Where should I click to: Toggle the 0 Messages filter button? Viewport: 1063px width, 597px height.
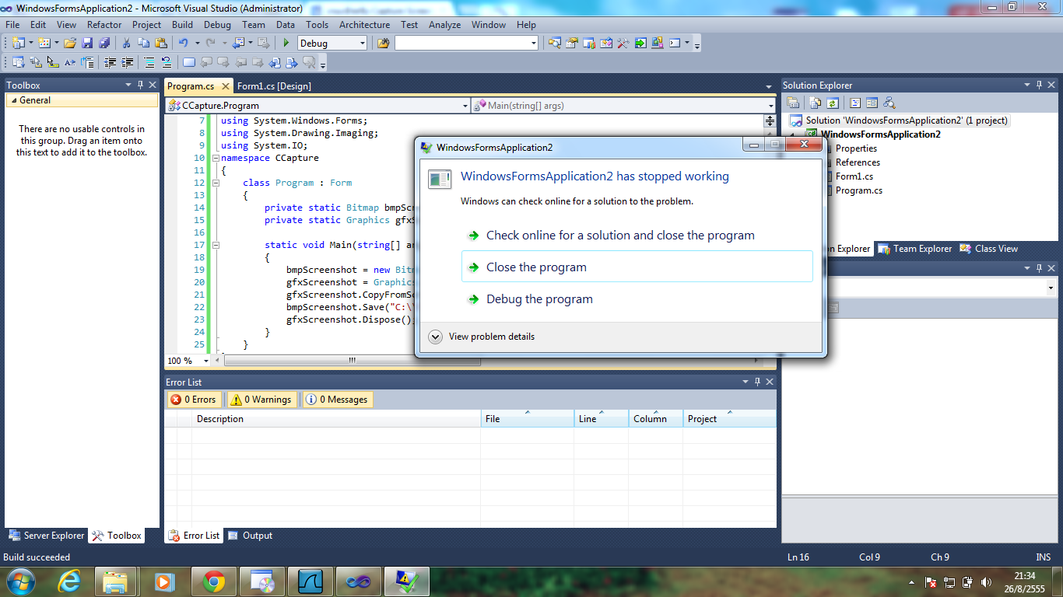click(x=337, y=400)
